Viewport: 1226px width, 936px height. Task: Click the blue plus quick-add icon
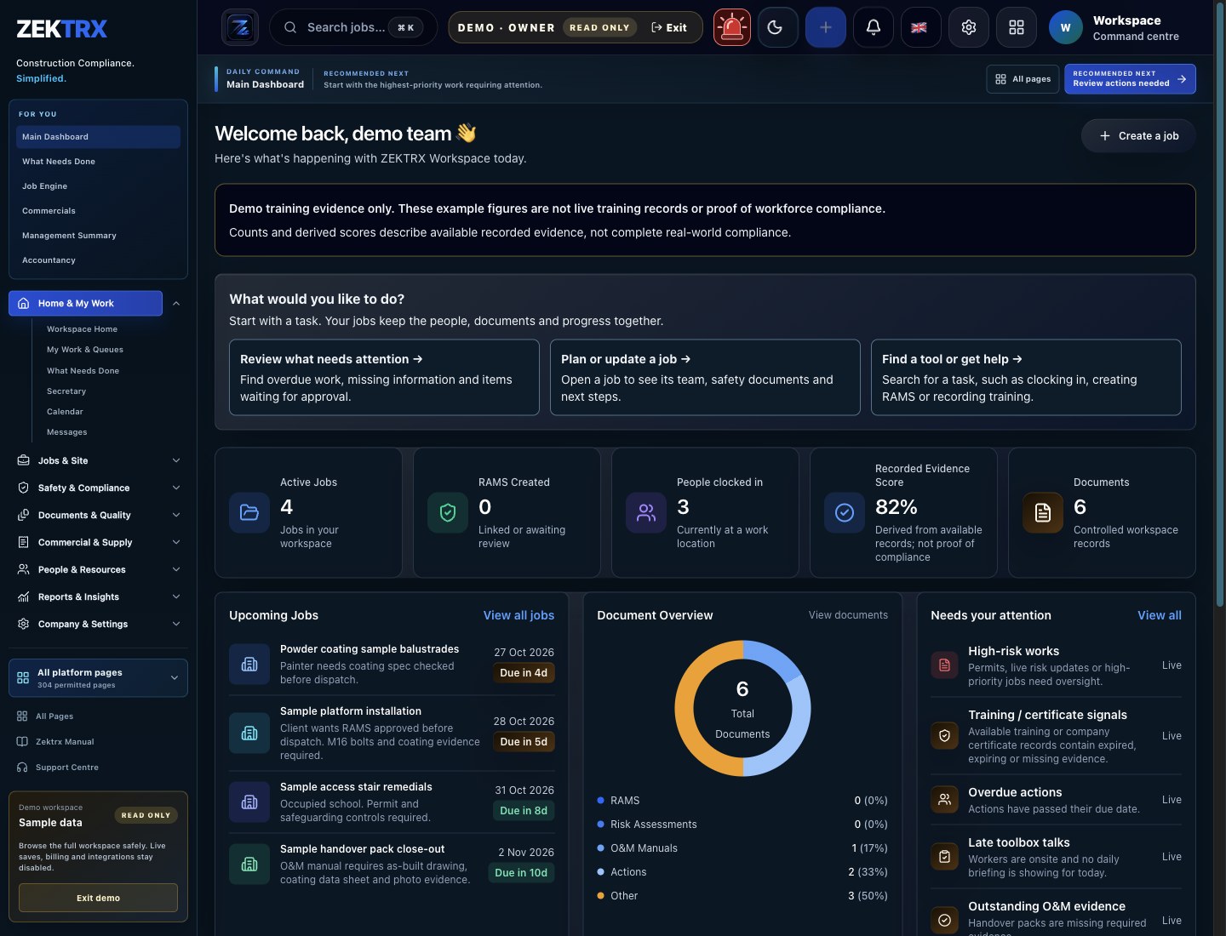[826, 27]
